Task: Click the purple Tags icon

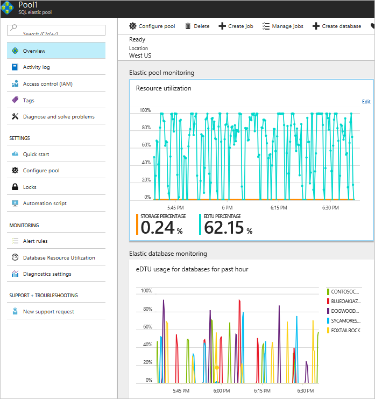Action: tap(15, 100)
